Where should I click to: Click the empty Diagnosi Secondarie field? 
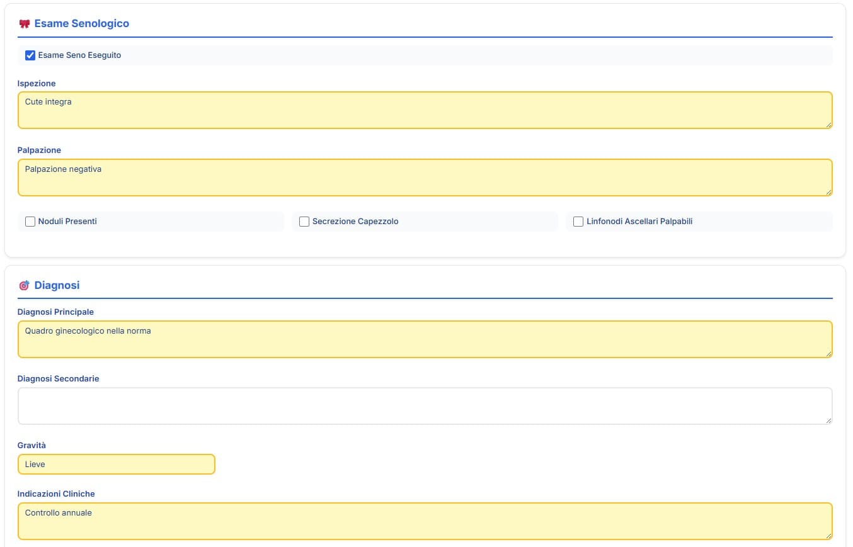click(x=425, y=406)
